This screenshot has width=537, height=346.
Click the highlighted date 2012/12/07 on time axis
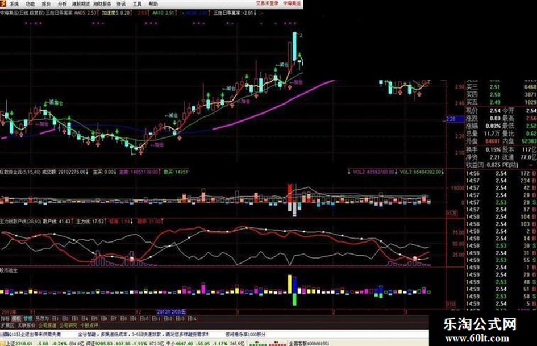[x=172, y=312]
